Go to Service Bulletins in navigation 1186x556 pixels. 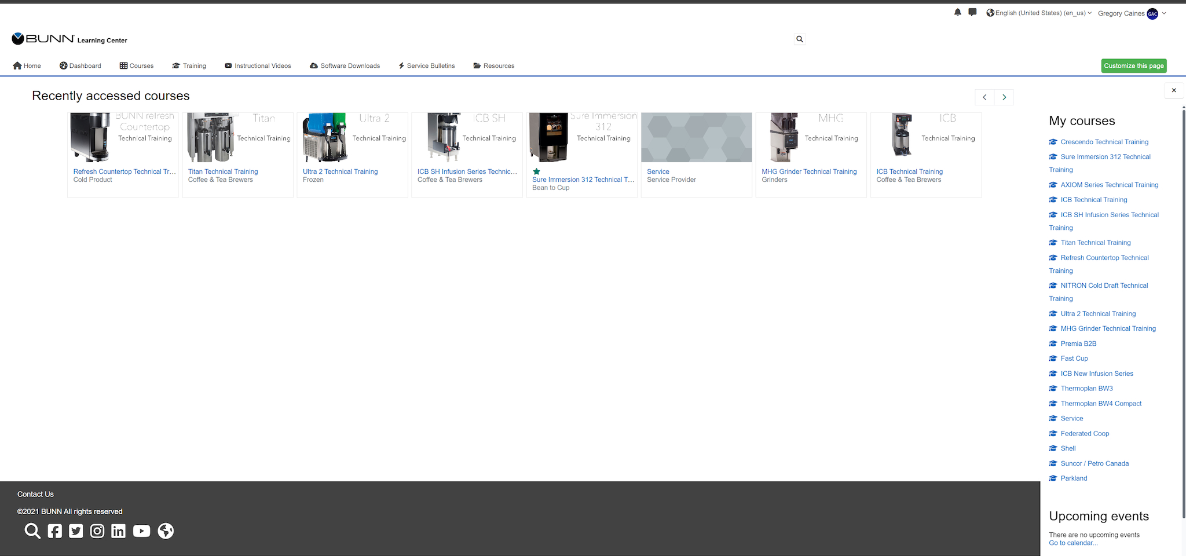point(427,65)
